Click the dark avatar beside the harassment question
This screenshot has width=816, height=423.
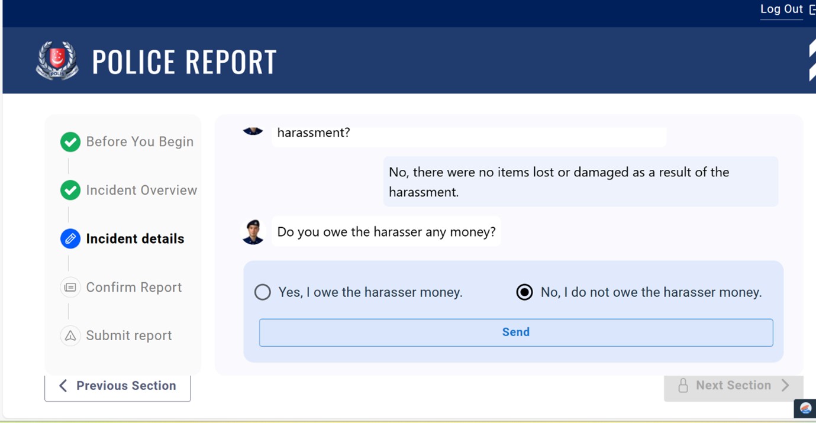pyautogui.click(x=253, y=131)
